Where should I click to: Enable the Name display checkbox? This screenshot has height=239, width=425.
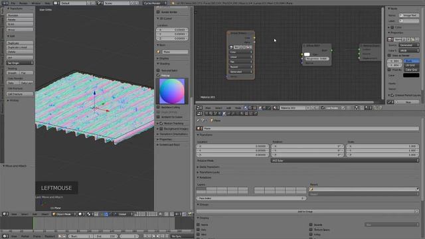tap(199, 224)
